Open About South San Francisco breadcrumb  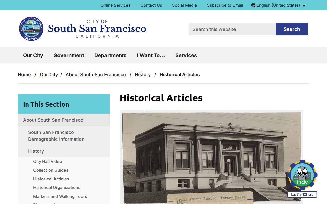tap(96, 75)
